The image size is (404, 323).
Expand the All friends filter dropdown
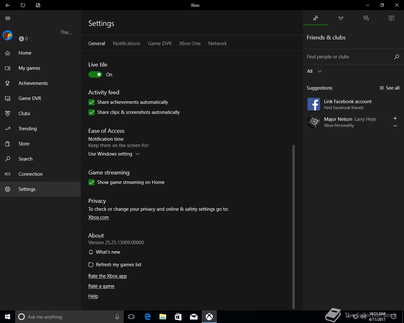(x=314, y=71)
